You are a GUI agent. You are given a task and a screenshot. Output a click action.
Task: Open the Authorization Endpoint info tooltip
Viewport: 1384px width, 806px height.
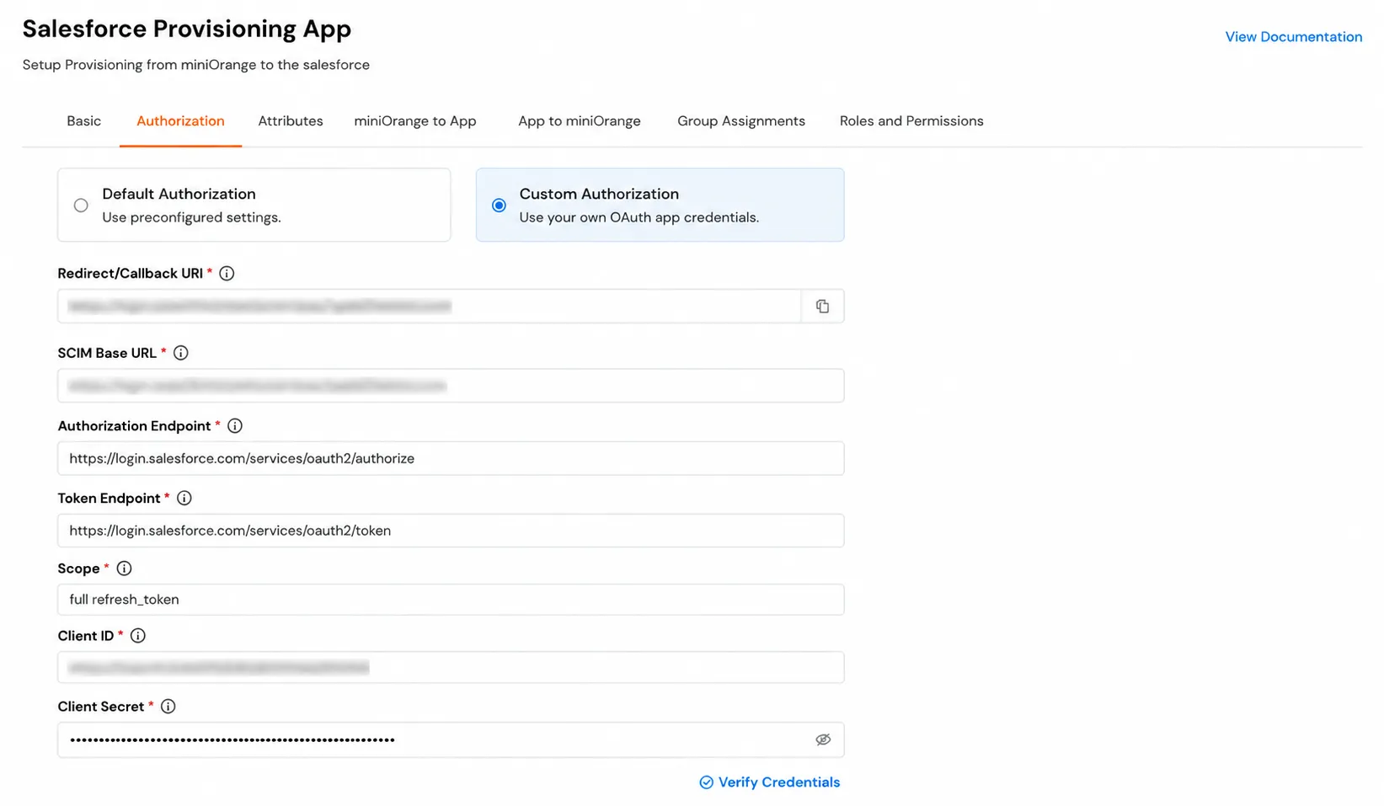pyautogui.click(x=235, y=426)
